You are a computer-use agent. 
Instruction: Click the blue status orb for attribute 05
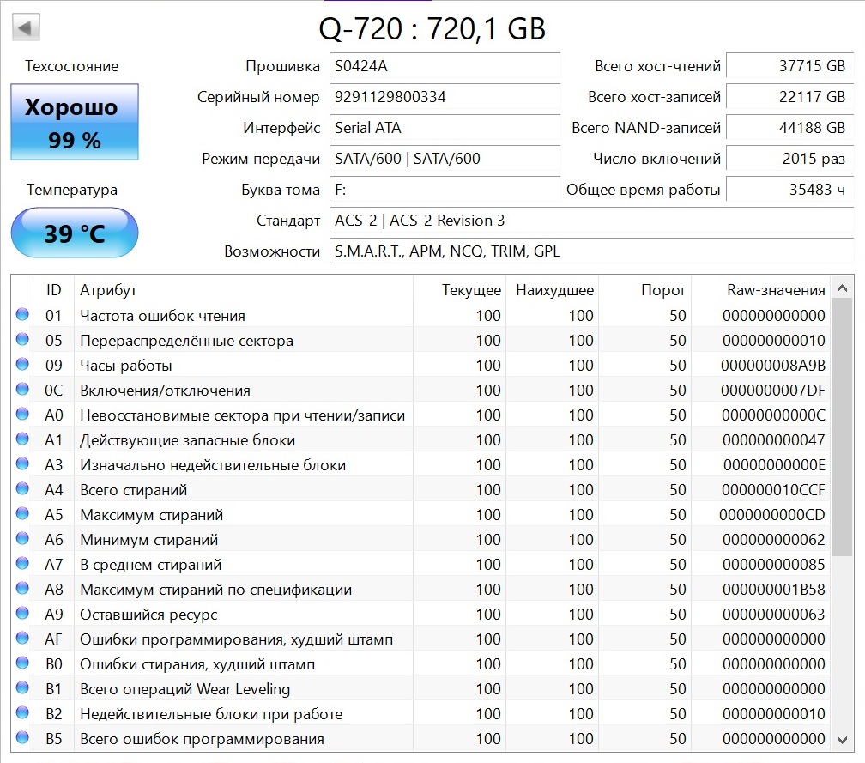[x=22, y=339]
